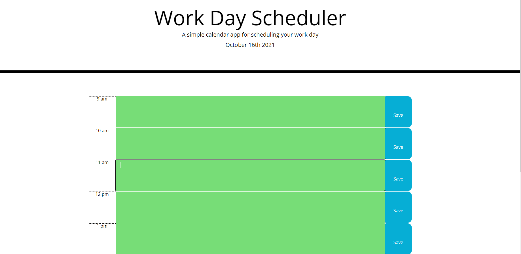The height and width of the screenshot is (254, 521).
Task: Click inside the 12 pm event text area
Action: [249, 207]
